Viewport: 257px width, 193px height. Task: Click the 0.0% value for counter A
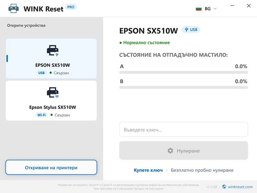[241, 66]
